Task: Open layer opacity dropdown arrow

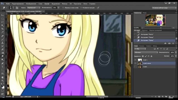Action: (x=176, y=52)
